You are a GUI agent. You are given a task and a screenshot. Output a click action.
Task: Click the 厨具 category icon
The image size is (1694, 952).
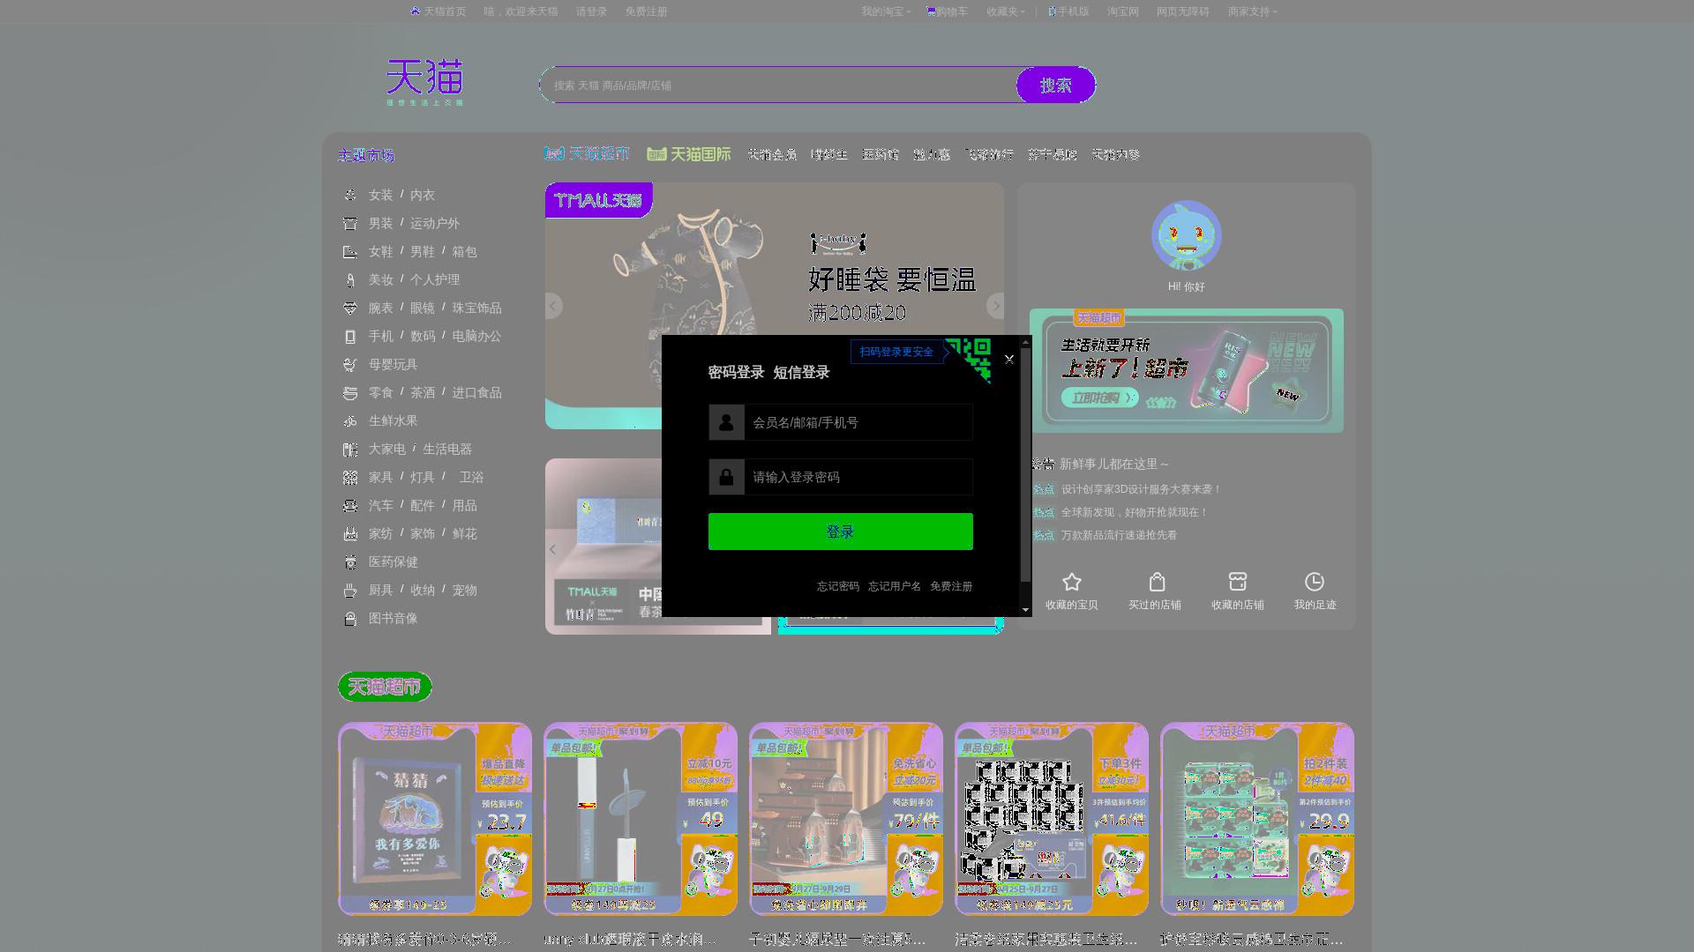tap(350, 590)
